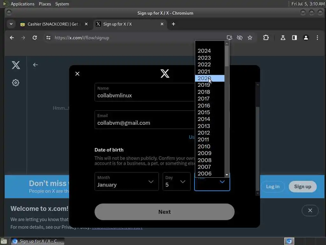This screenshot has width=326, height=245.
Task: Open the Applications menu
Action: pyautogui.click(x=23, y=4)
